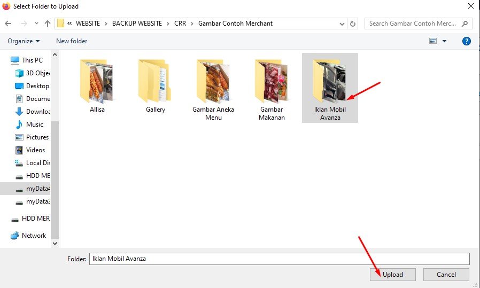Click the Refresh button beside address bar
Image resolution: width=480 pixels, height=288 pixels.
(353, 24)
